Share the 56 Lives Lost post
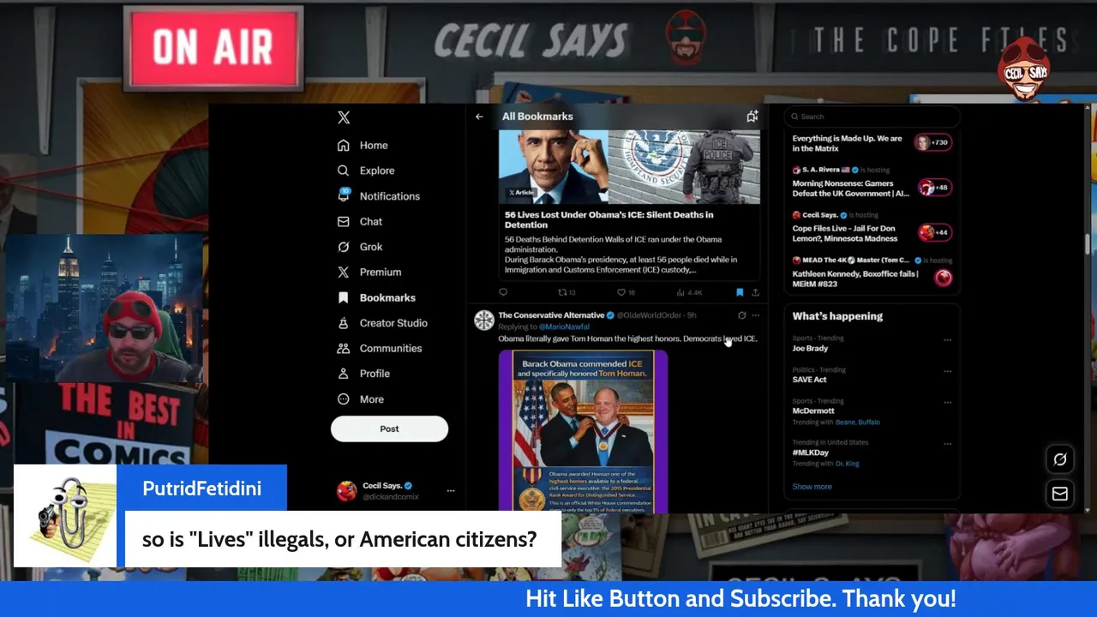1097x617 pixels. point(755,292)
